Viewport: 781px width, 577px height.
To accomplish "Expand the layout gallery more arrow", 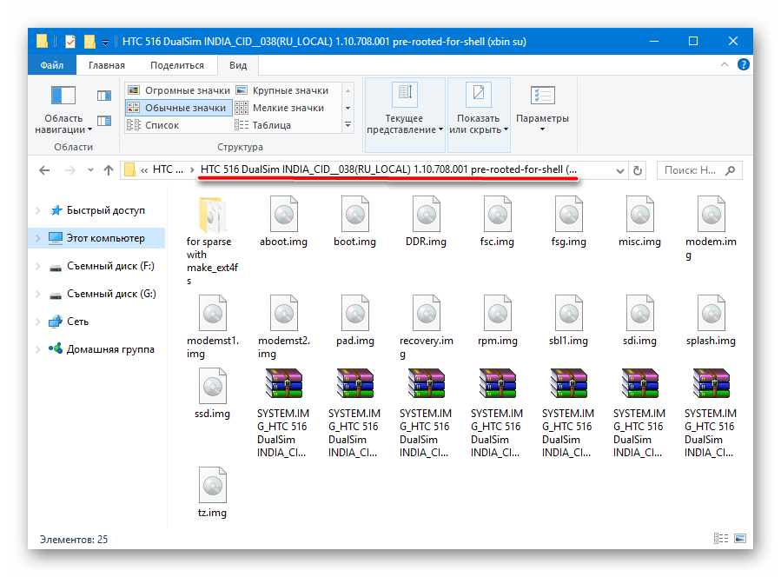I will pyautogui.click(x=347, y=124).
